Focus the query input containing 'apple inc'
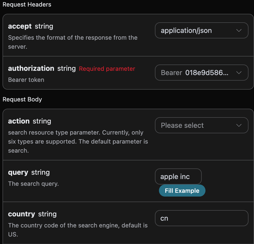The width and height of the screenshot is (254, 244). (x=178, y=176)
